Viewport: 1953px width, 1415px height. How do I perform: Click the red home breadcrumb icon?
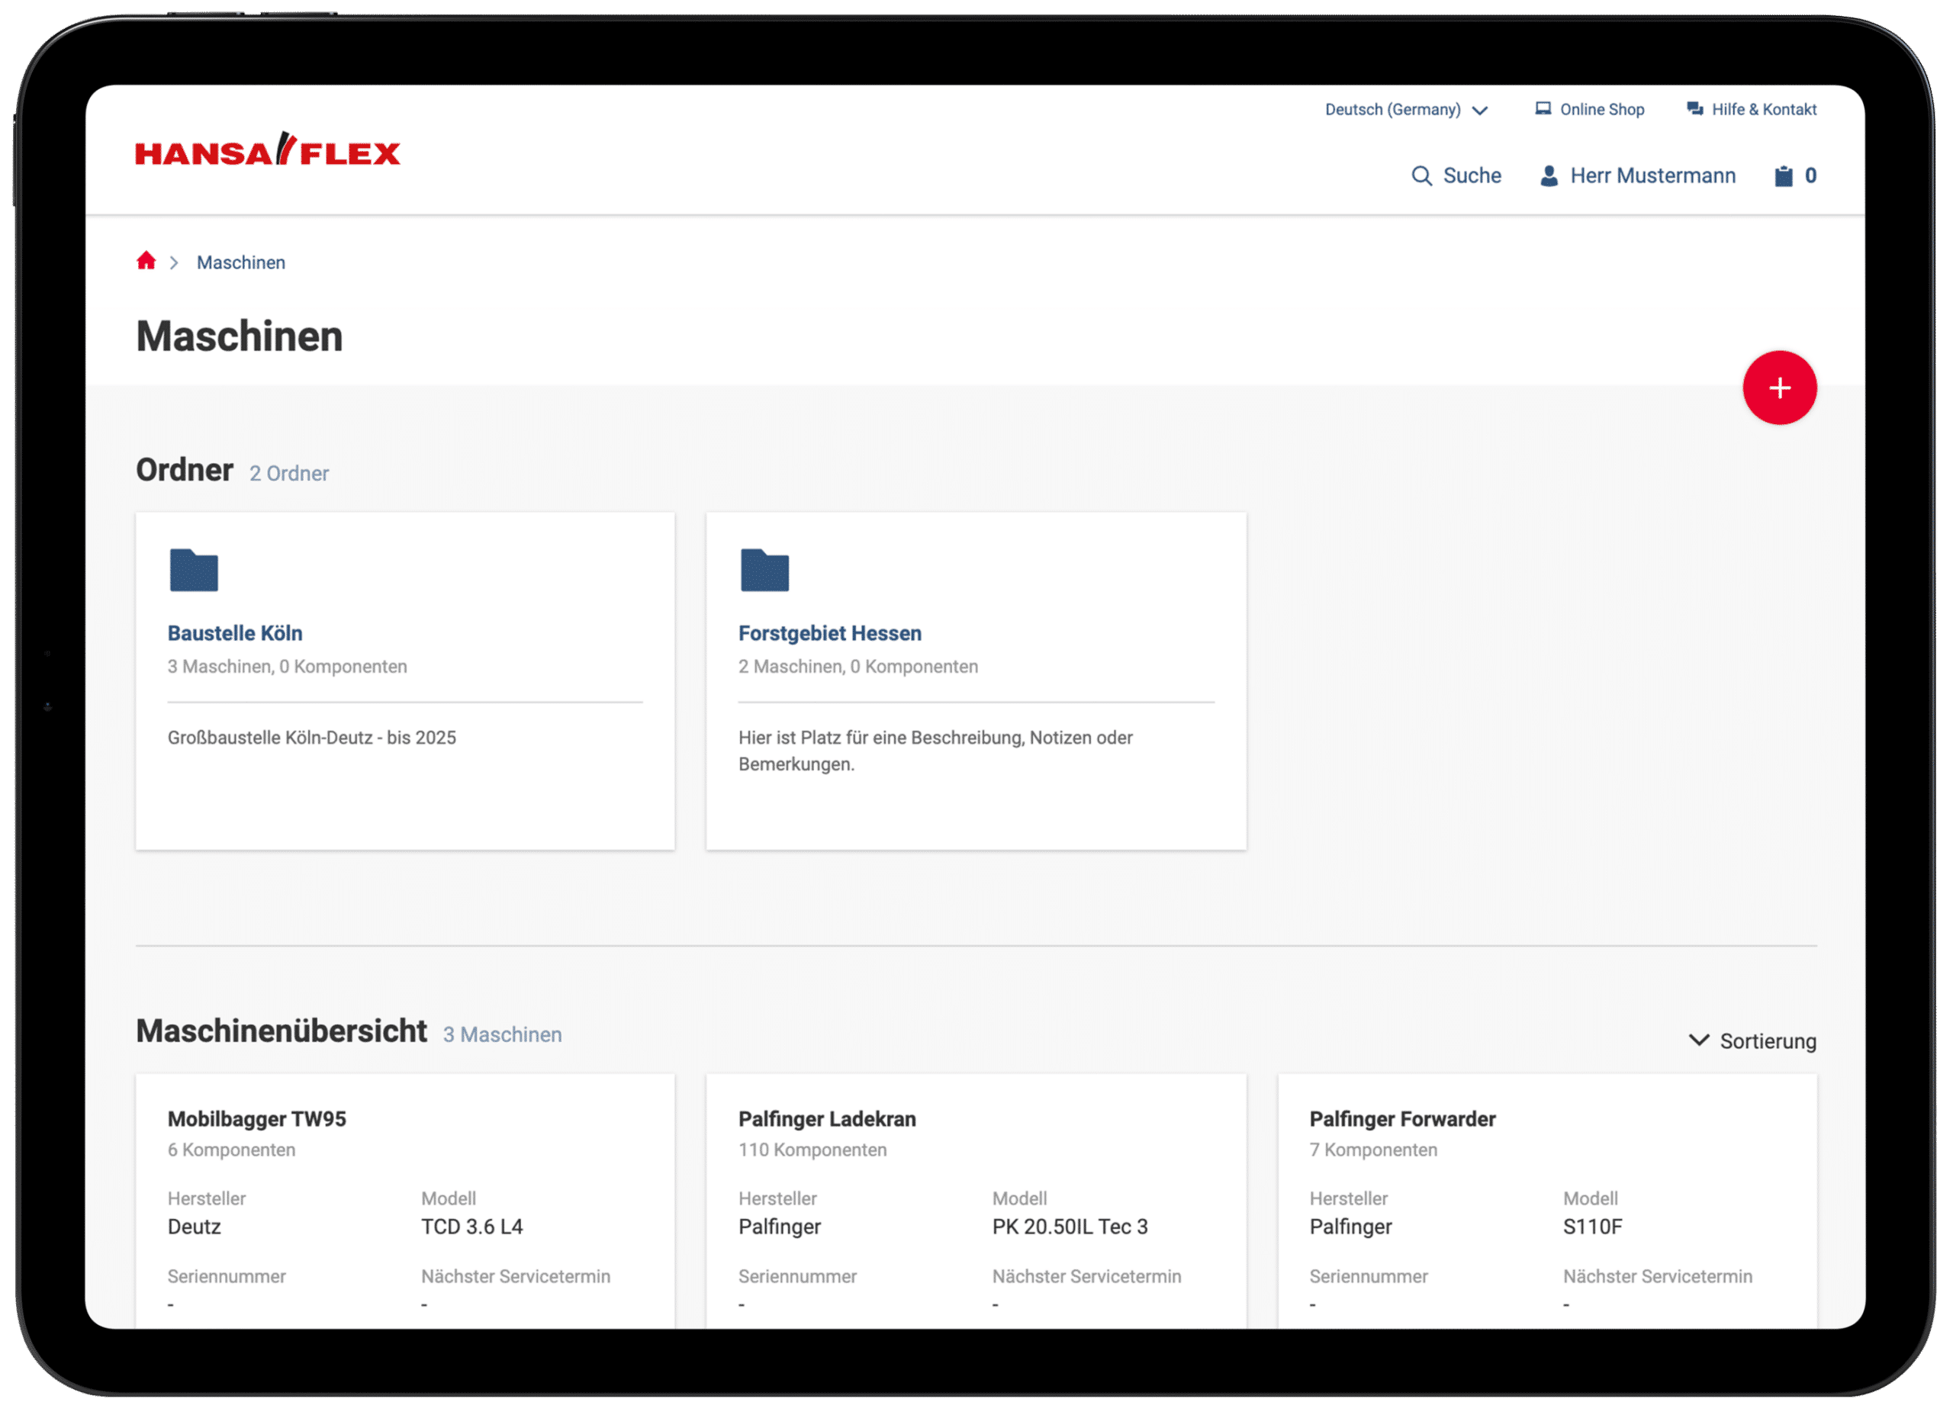[146, 261]
